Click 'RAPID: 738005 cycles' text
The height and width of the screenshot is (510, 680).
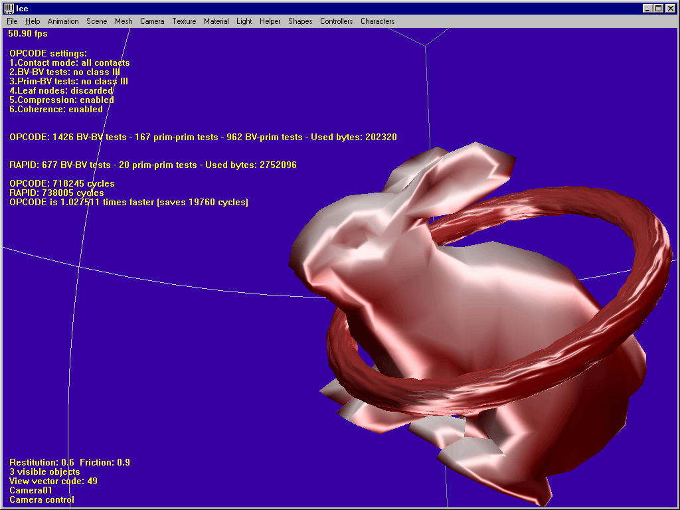point(56,193)
